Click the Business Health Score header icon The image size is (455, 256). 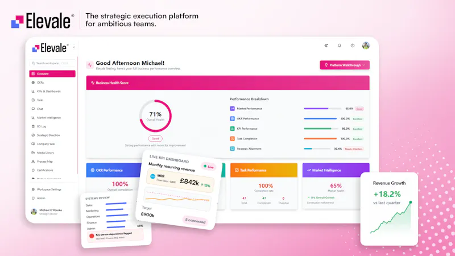(x=93, y=82)
